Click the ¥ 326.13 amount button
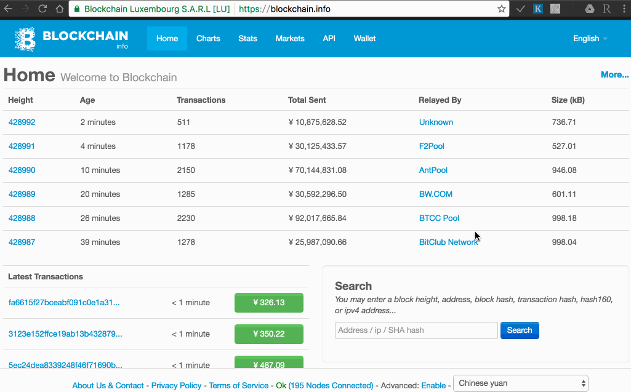The height and width of the screenshot is (392, 631). pyautogui.click(x=269, y=303)
